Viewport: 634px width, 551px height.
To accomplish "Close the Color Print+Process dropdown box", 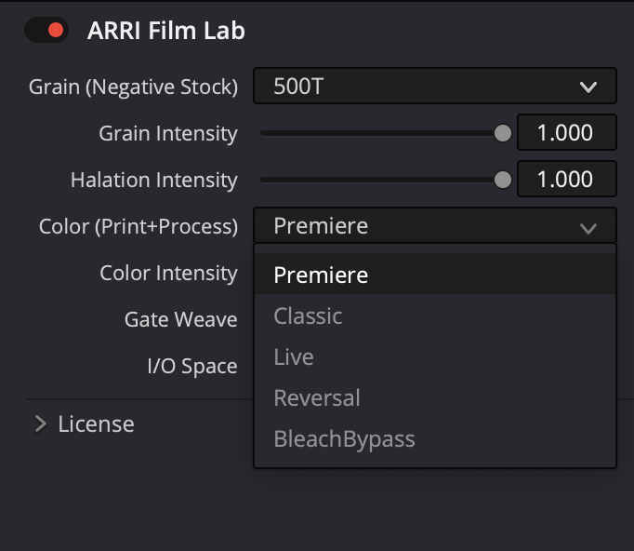I will 434,226.
